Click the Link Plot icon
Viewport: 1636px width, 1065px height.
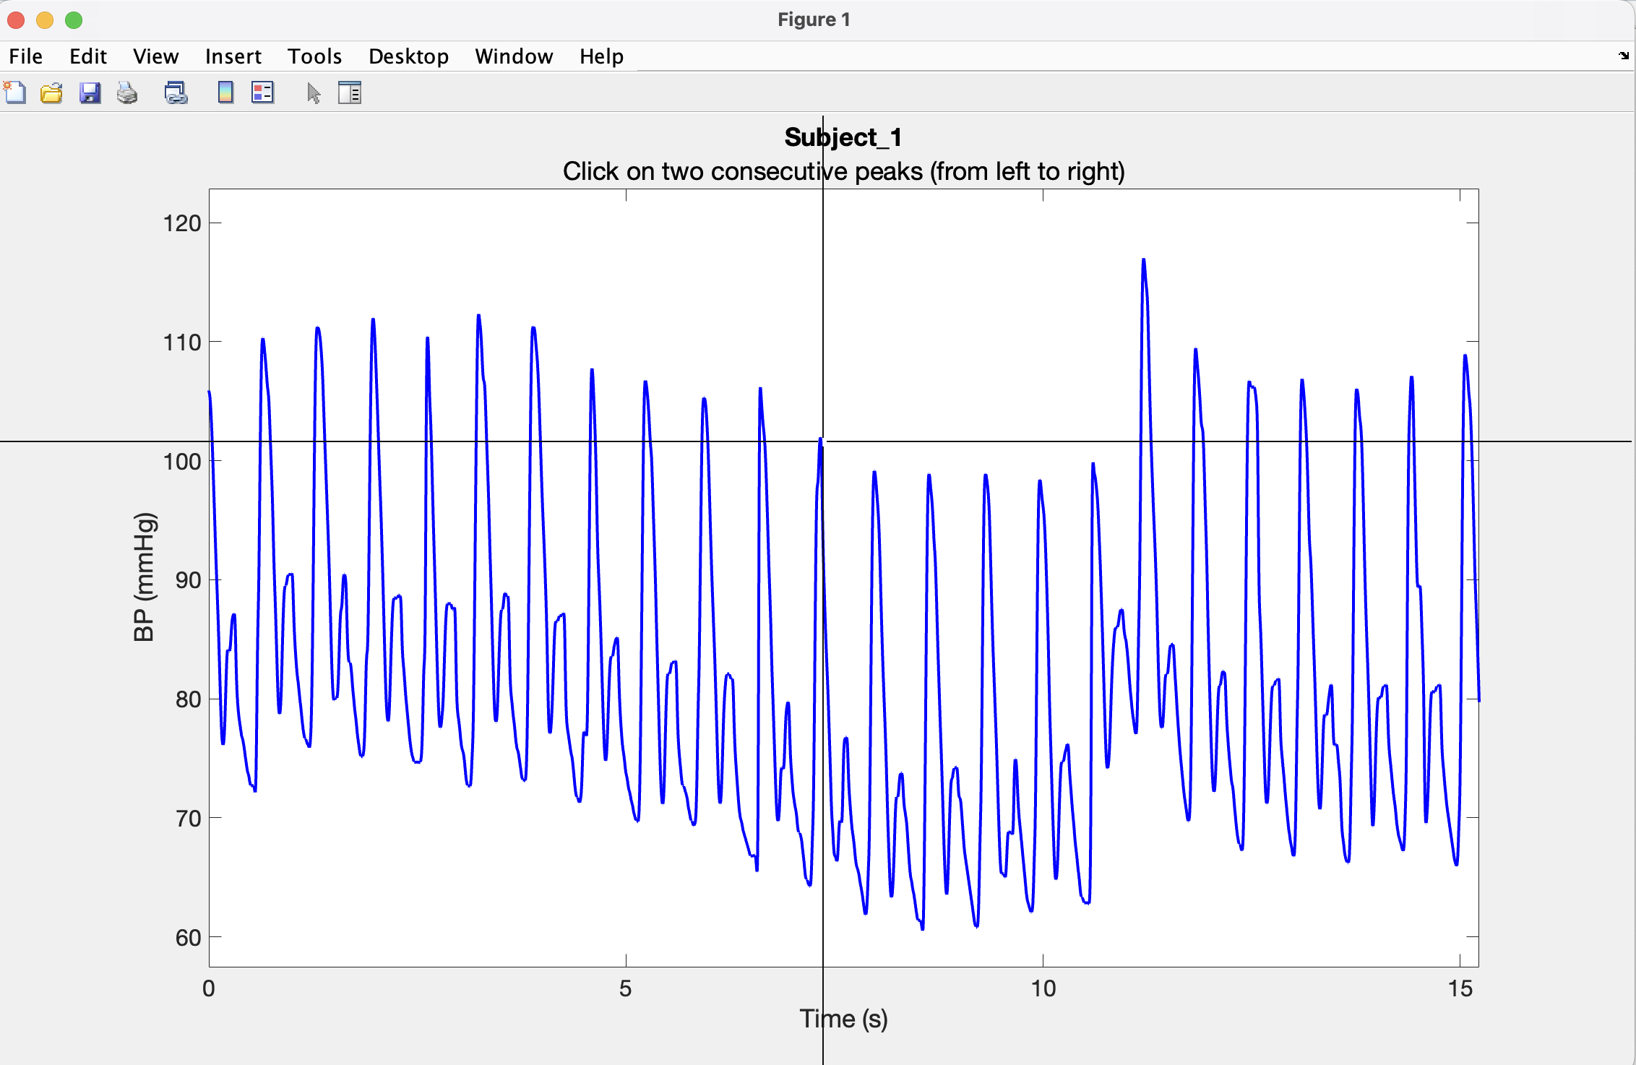tap(176, 92)
